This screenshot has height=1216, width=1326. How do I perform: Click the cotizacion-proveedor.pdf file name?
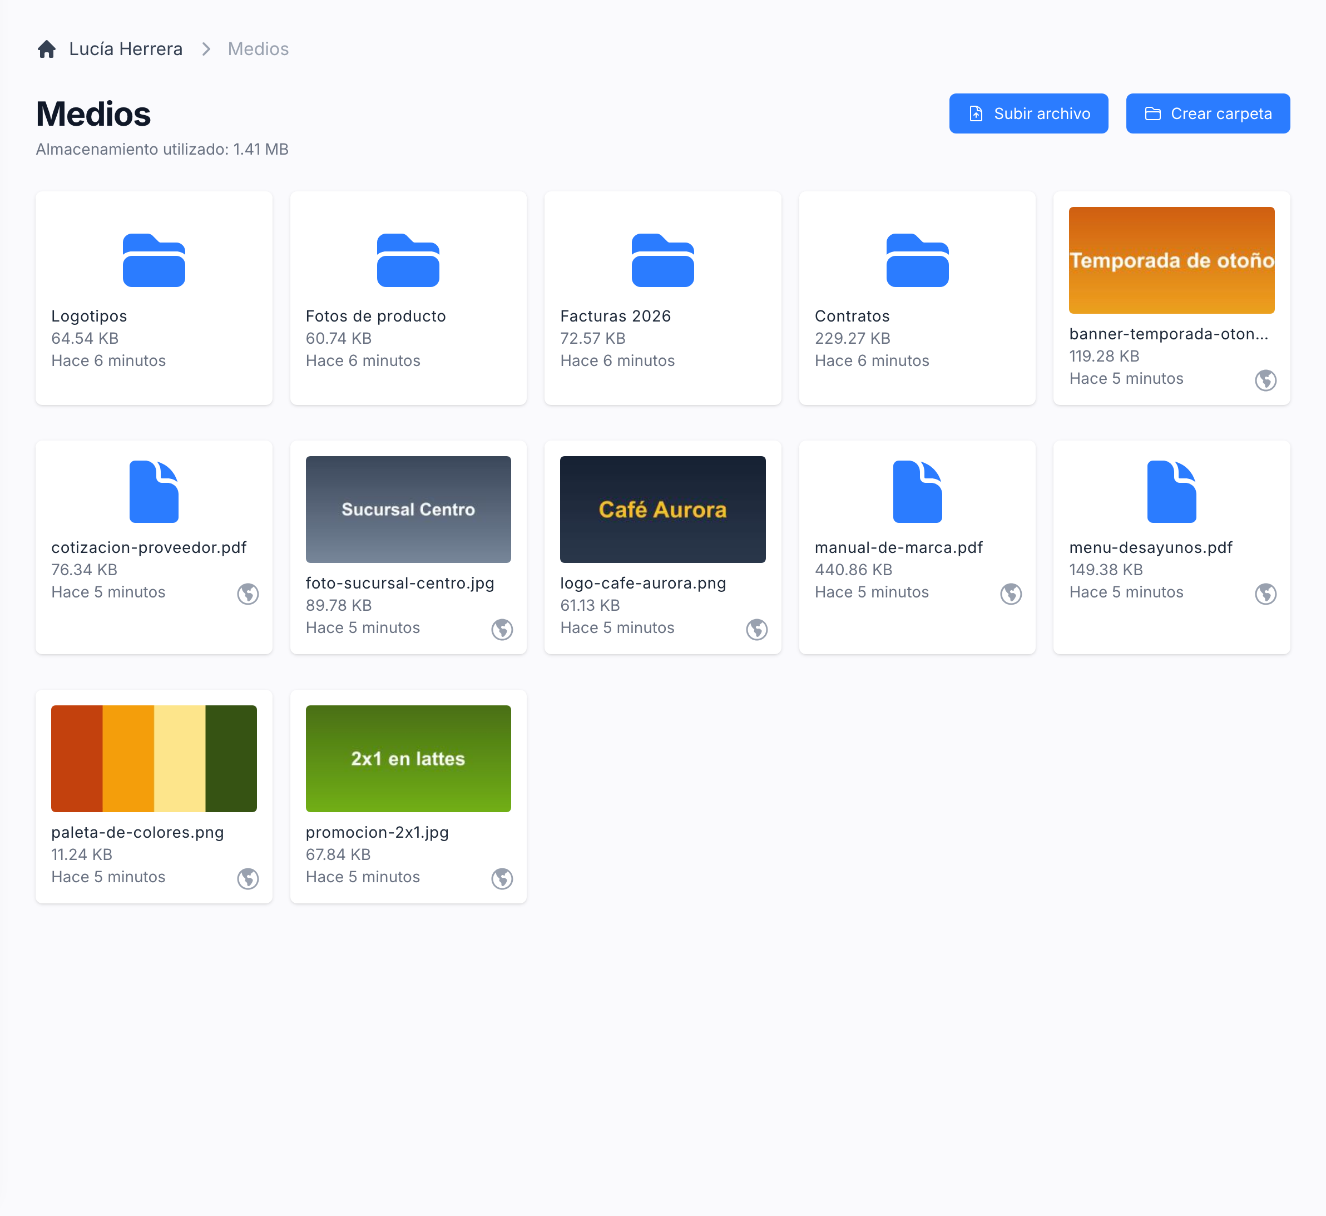pyautogui.click(x=149, y=547)
